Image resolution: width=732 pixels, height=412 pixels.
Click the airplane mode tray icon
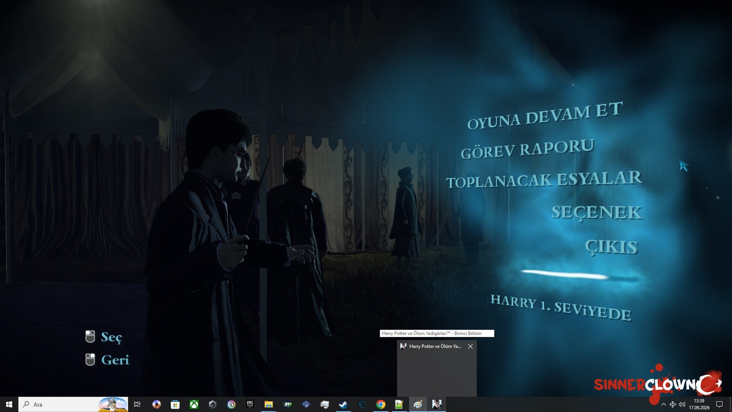click(x=673, y=404)
